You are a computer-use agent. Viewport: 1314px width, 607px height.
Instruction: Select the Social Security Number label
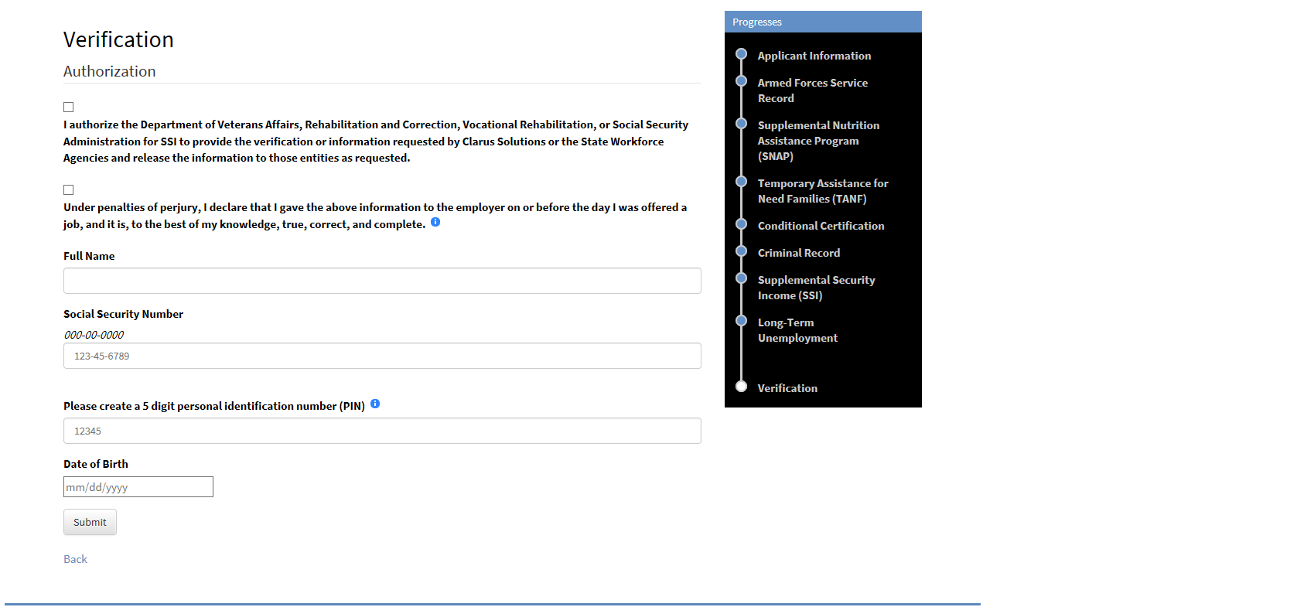[123, 314]
